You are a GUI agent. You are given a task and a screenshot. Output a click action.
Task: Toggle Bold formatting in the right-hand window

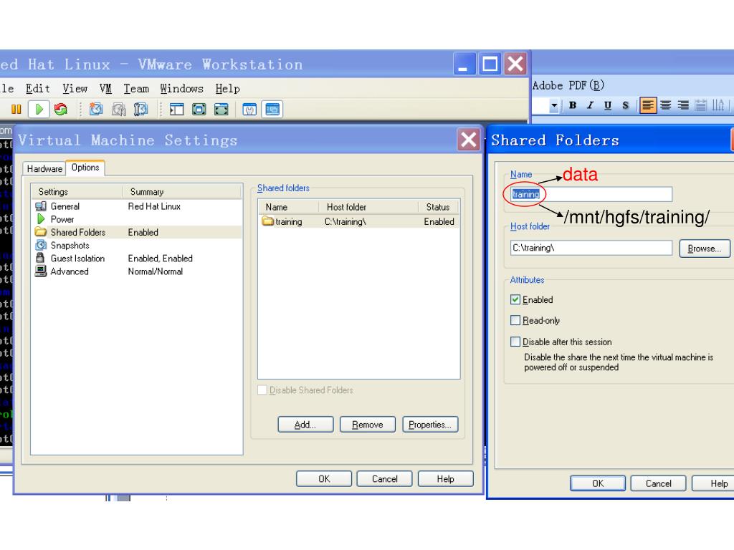coord(573,105)
